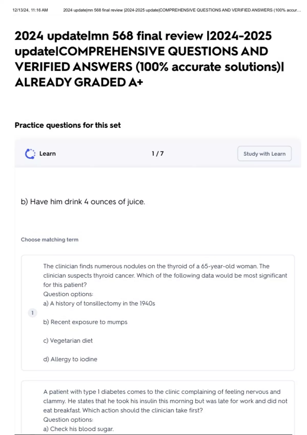Click option 'Allergy to iodine'
Screen dimensions: 307x435
coord(70,359)
